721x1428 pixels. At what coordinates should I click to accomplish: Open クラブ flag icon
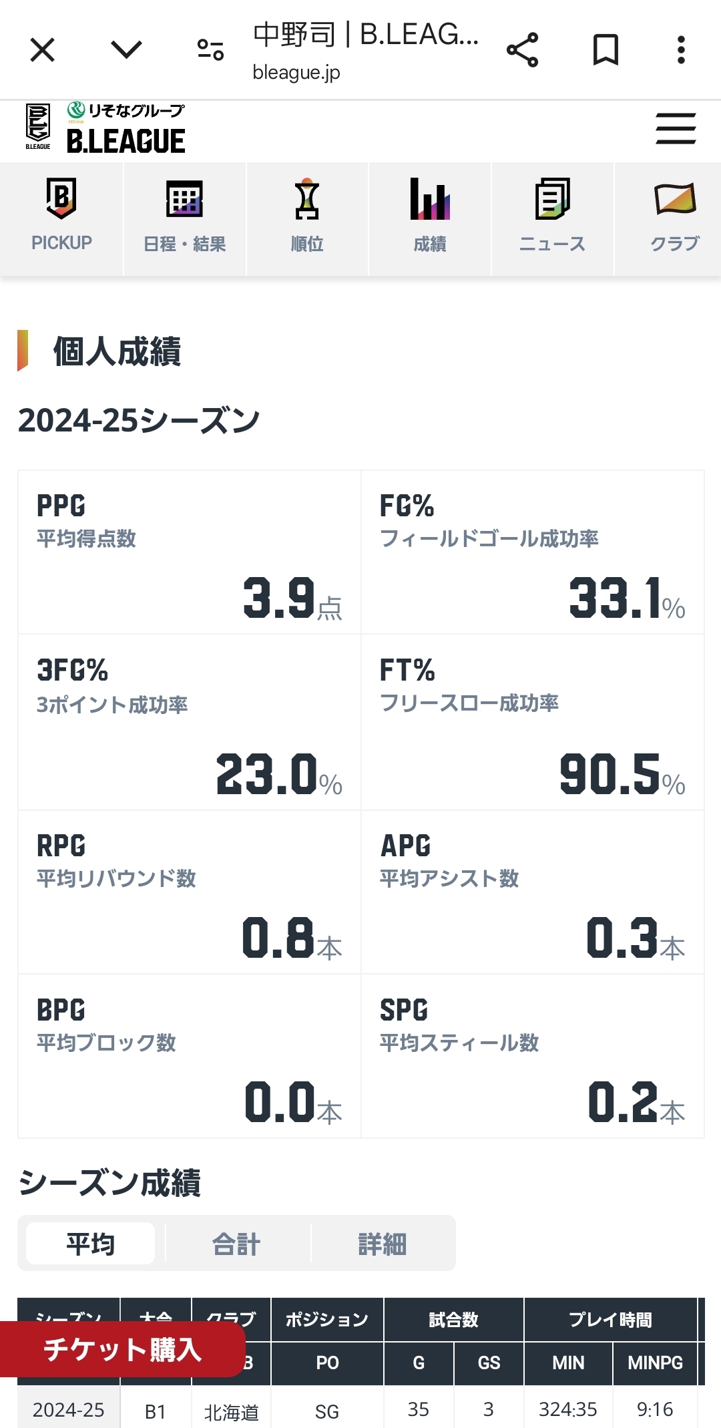click(675, 198)
